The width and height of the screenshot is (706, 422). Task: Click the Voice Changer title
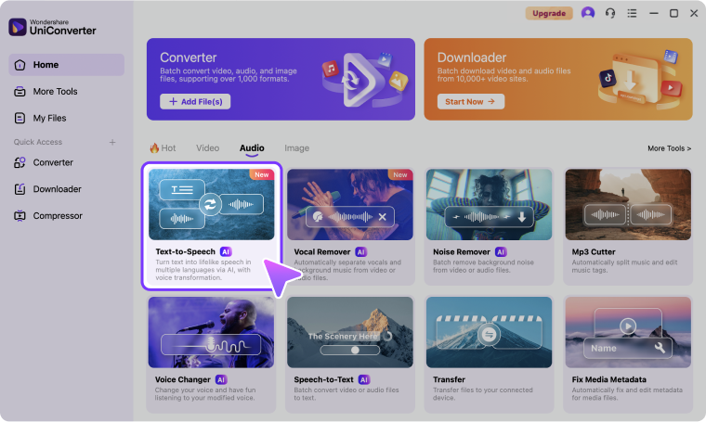pos(183,379)
